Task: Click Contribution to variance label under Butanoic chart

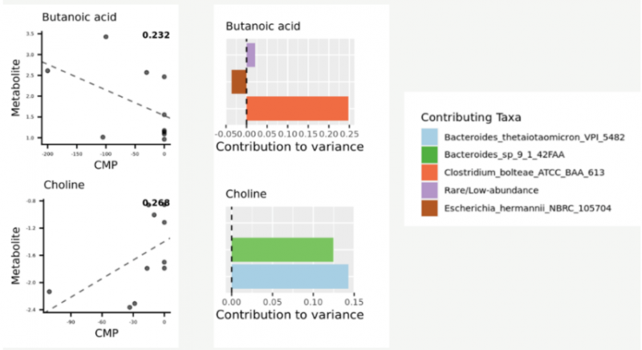Action: point(290,147)
